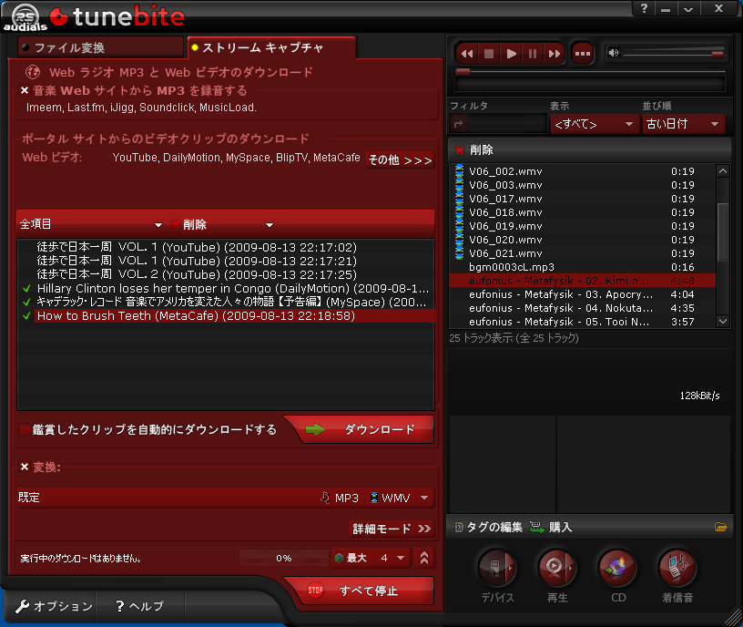The height and width of the screenshot is (627, 743).
Task: Open 詳細モード advanced settings
Action: click(392, 529)
